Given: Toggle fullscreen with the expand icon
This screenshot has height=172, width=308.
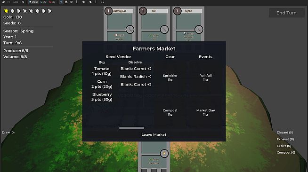Looking at the screenshot, I should pos(103,2).
